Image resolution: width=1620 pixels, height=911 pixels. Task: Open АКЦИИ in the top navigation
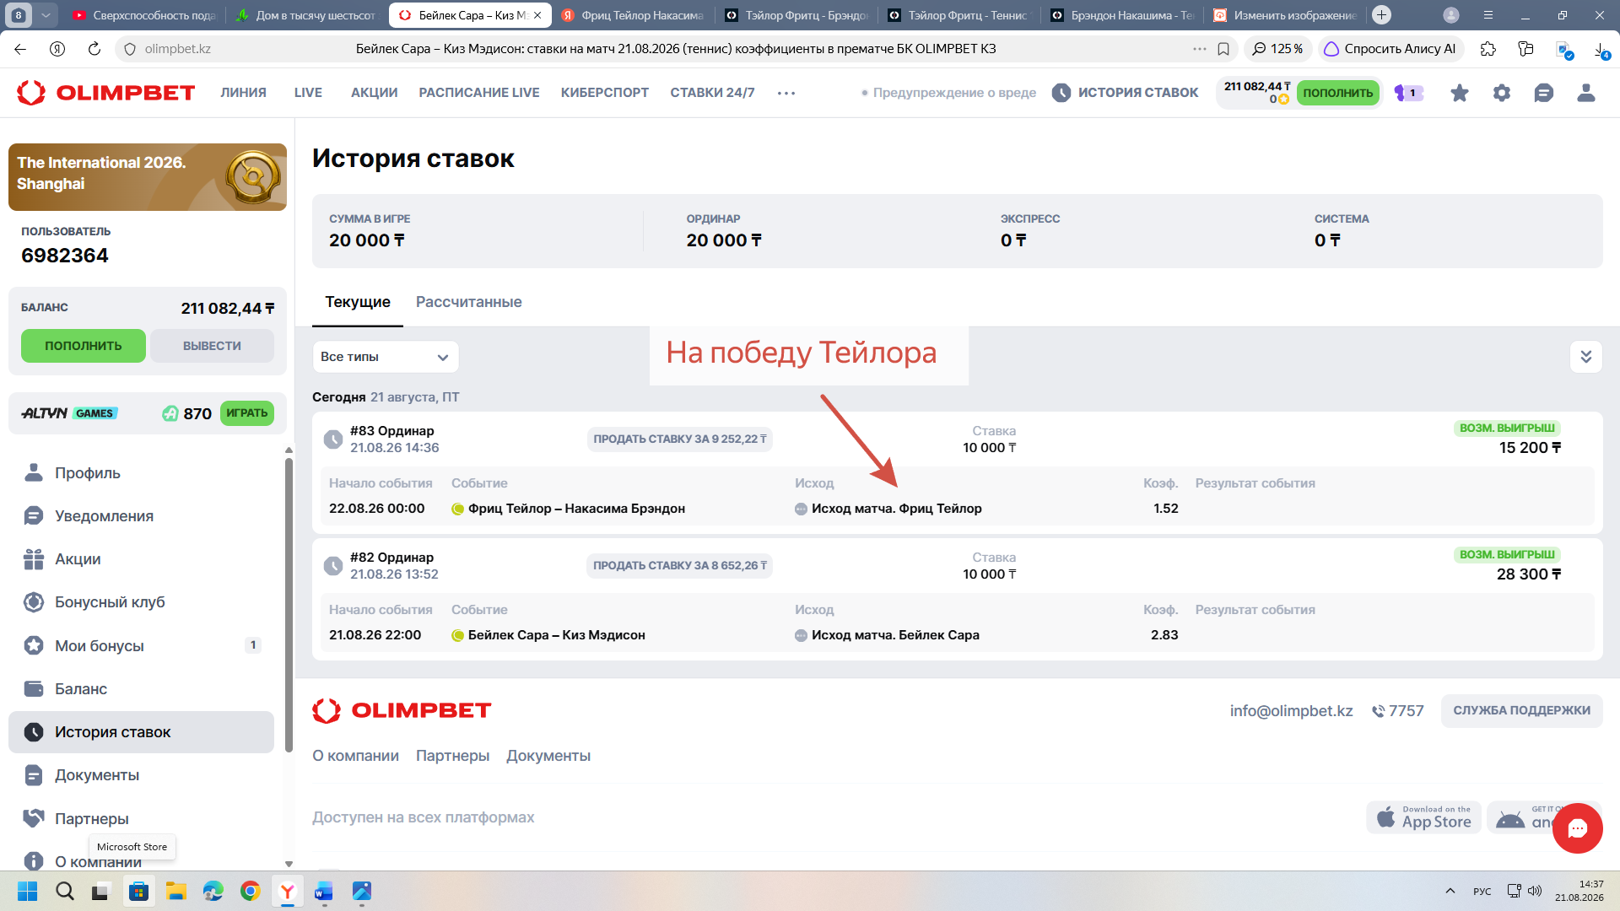point(374,93)
